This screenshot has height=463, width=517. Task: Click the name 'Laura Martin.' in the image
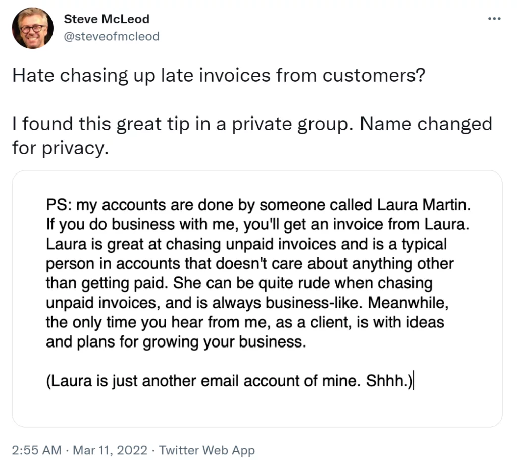424,205
